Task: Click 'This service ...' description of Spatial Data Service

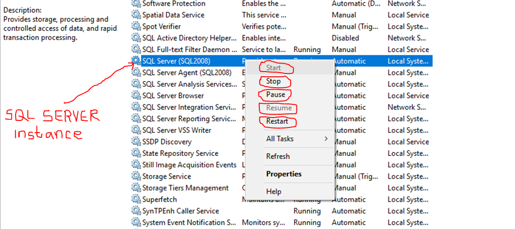Action: (x=264, y=15)
